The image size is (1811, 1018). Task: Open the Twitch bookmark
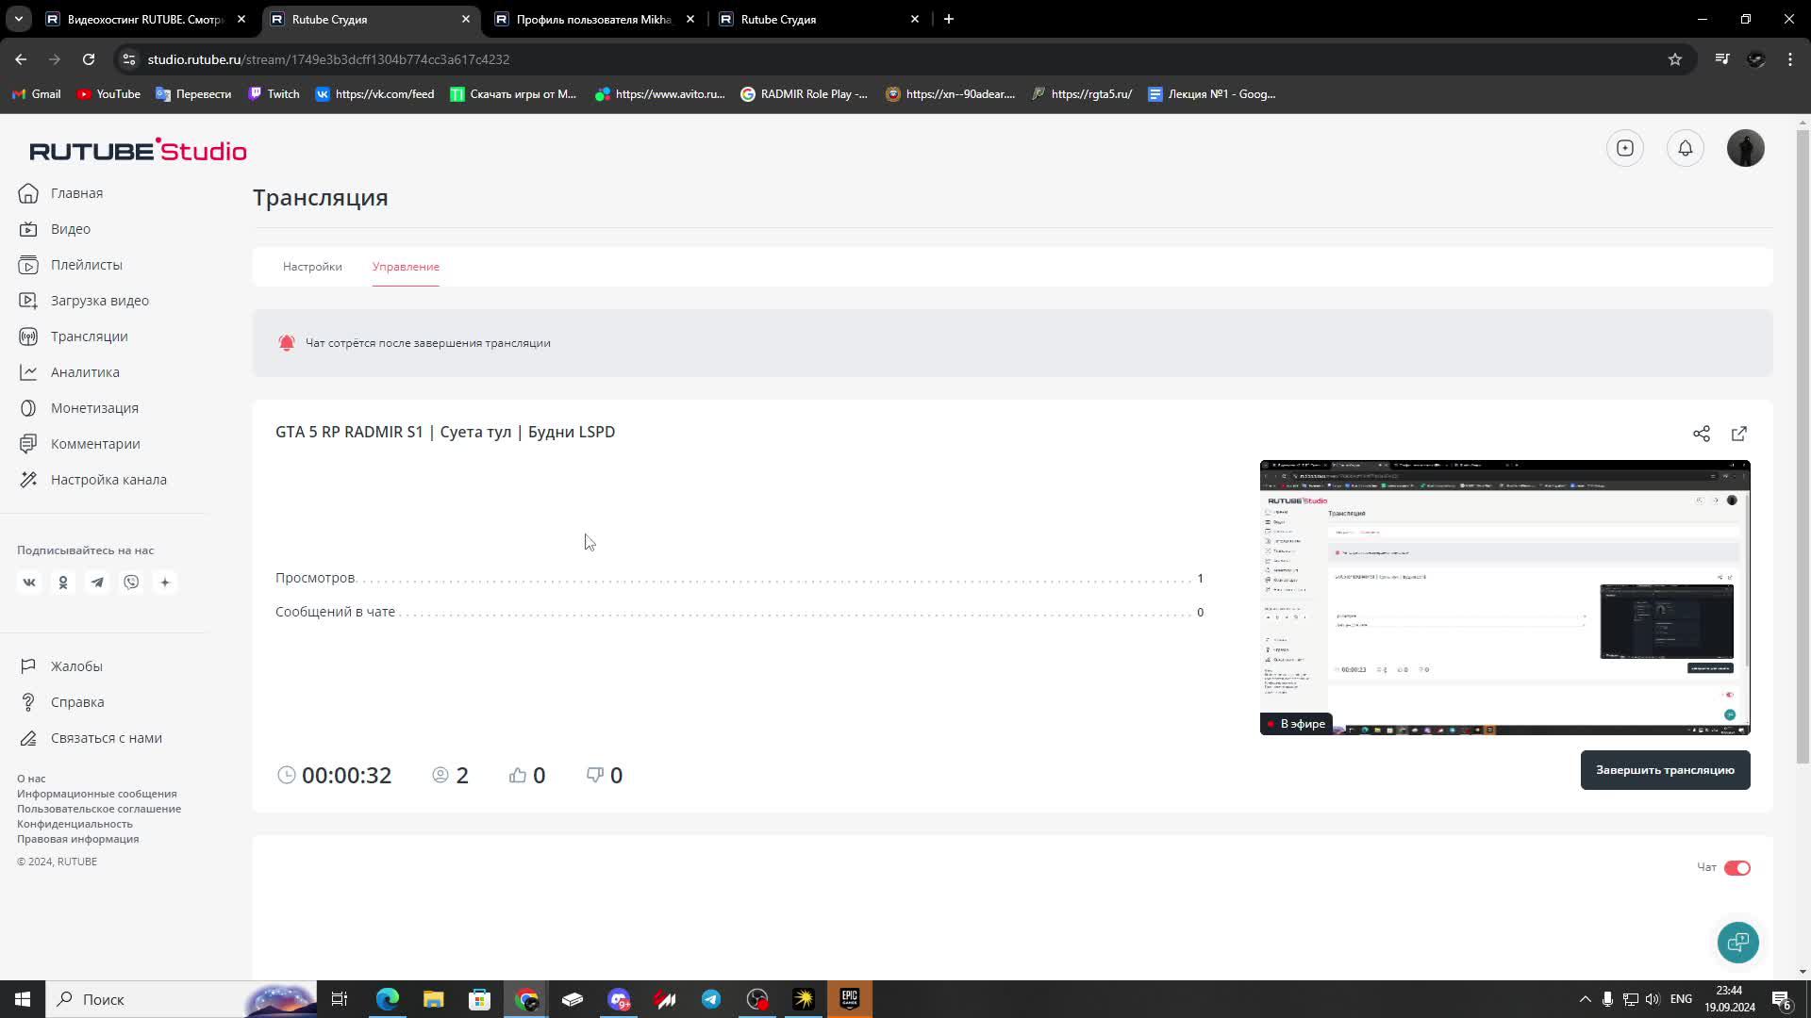pos(274,94)
